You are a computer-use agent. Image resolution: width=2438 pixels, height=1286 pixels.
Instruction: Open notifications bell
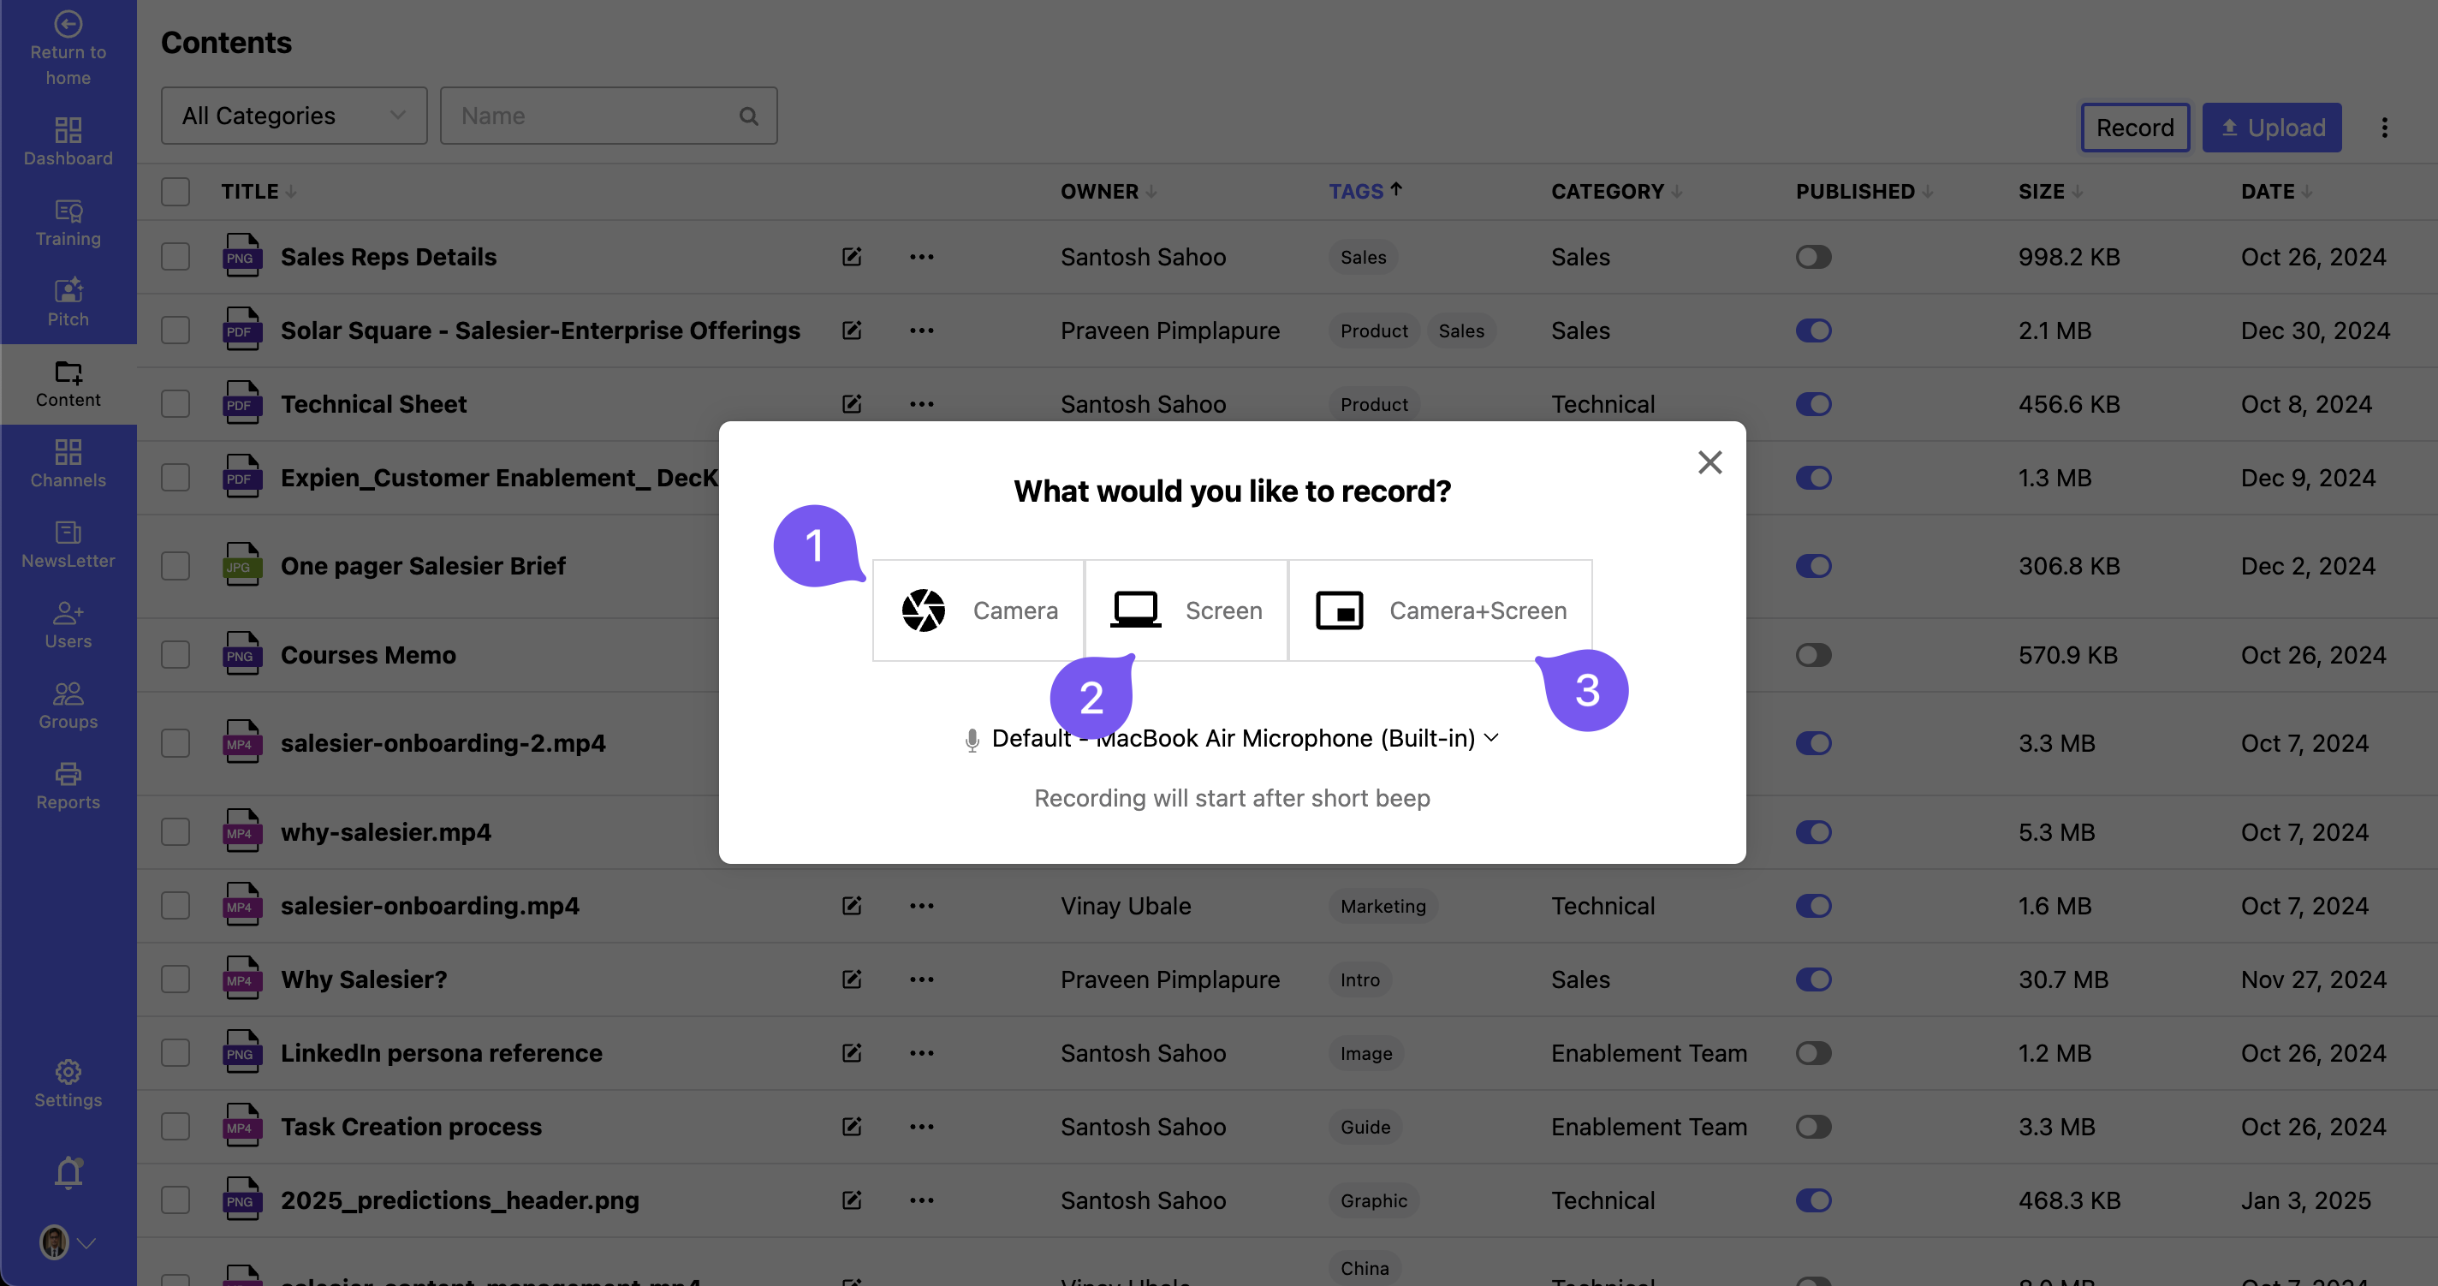point(68,1173)
